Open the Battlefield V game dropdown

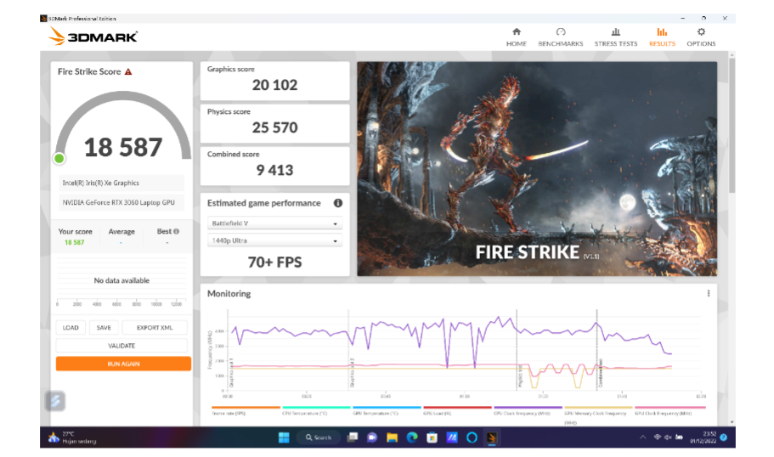tap(274, 223)
